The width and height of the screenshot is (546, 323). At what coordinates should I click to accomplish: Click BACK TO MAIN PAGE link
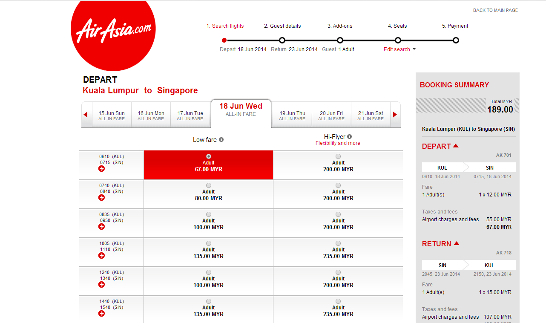495,10
